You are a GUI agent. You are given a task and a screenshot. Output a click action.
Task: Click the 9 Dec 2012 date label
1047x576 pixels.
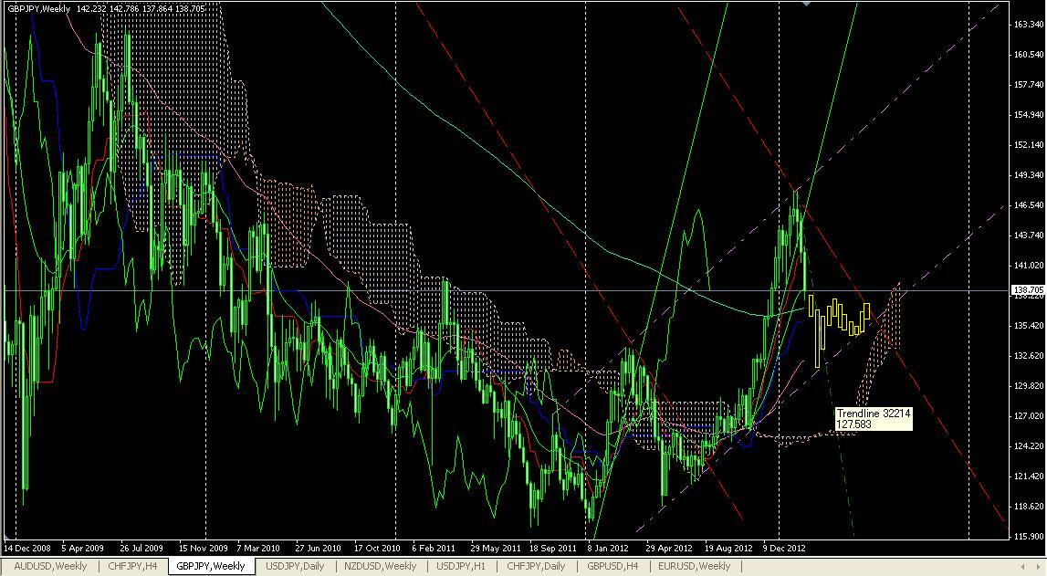coord(785,548)
